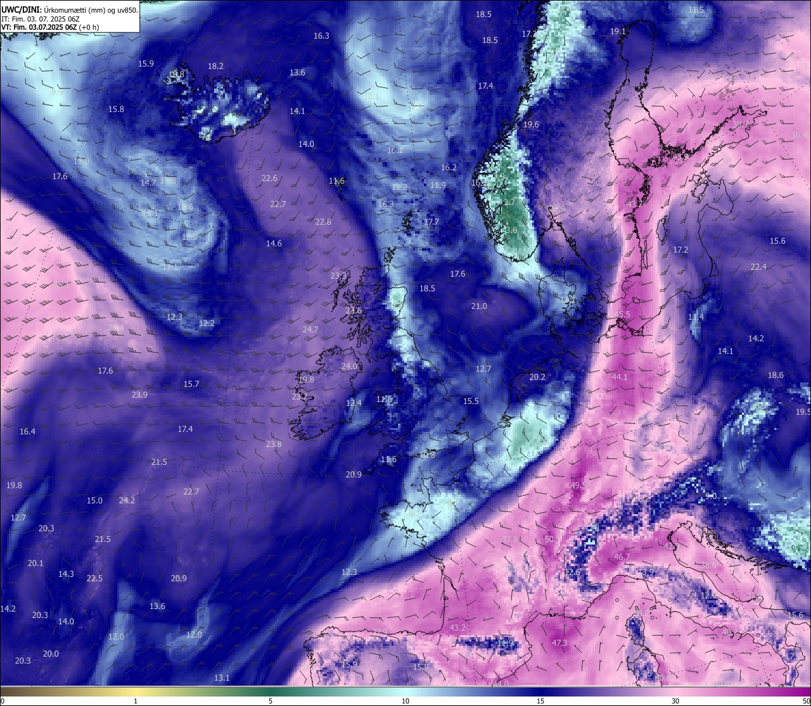Click the 'VT: Fim. 03.07.2025 06Z (+0 h)' line
811x706 pixels.
[x=50, y=27]
